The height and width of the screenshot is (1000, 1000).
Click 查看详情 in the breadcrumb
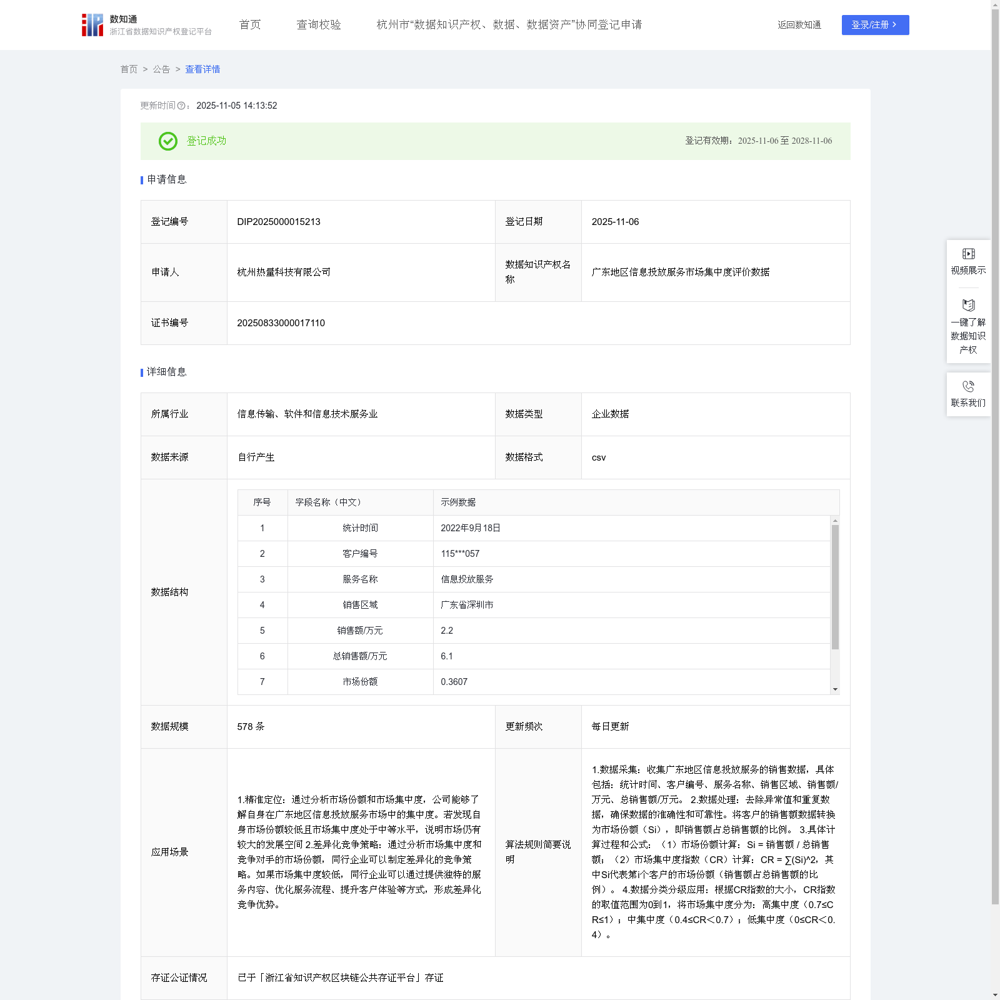(x=202, y=69)
